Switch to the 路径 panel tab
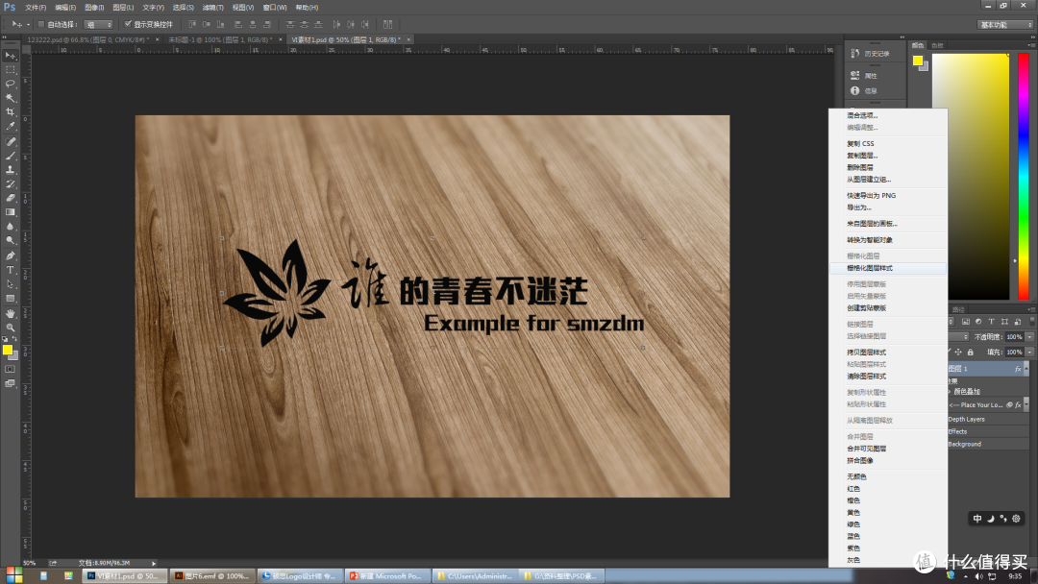The height and width of the screenshot is (584, 1038). point(958,309)
